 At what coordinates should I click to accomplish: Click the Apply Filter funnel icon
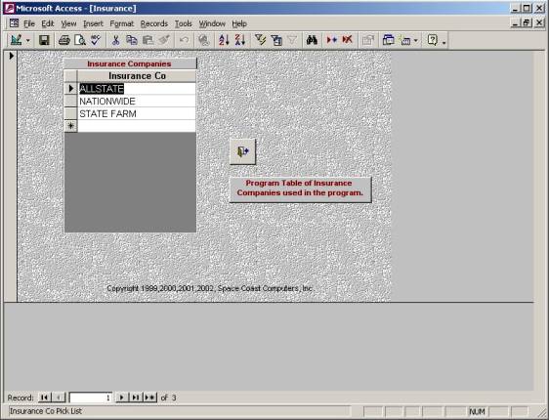(292, 40)
